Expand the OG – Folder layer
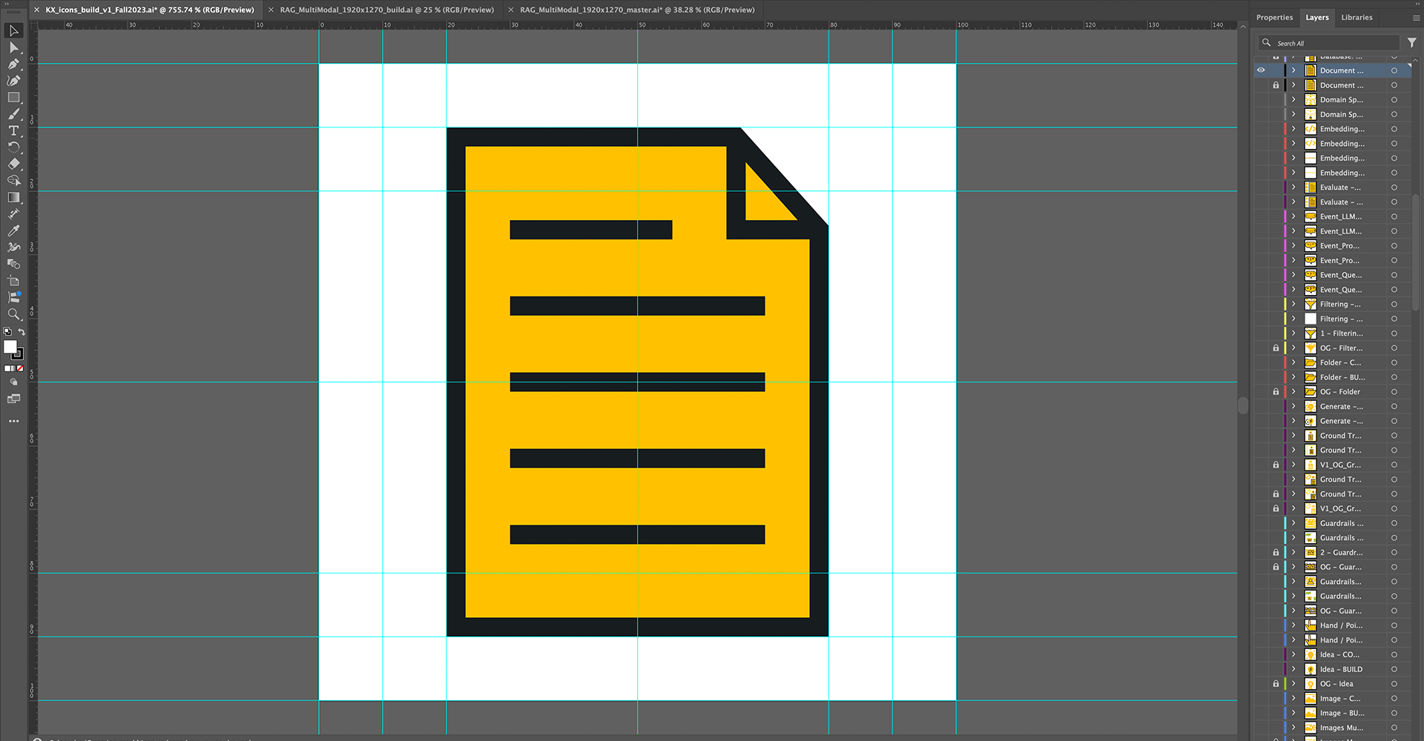This screenshot has width=1424, height=741. point(1293,392)
